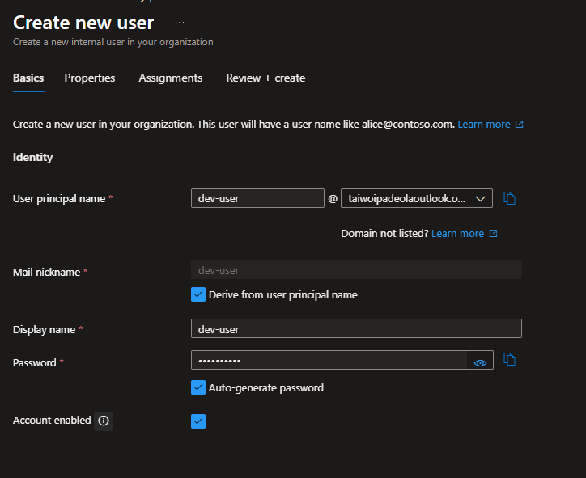Select the 'Account enabled' label text
This screenshot has height=478, width=586.
(52, 421)
